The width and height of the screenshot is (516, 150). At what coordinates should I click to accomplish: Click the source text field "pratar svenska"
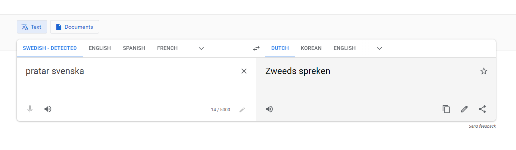click(x=112, y=71)
